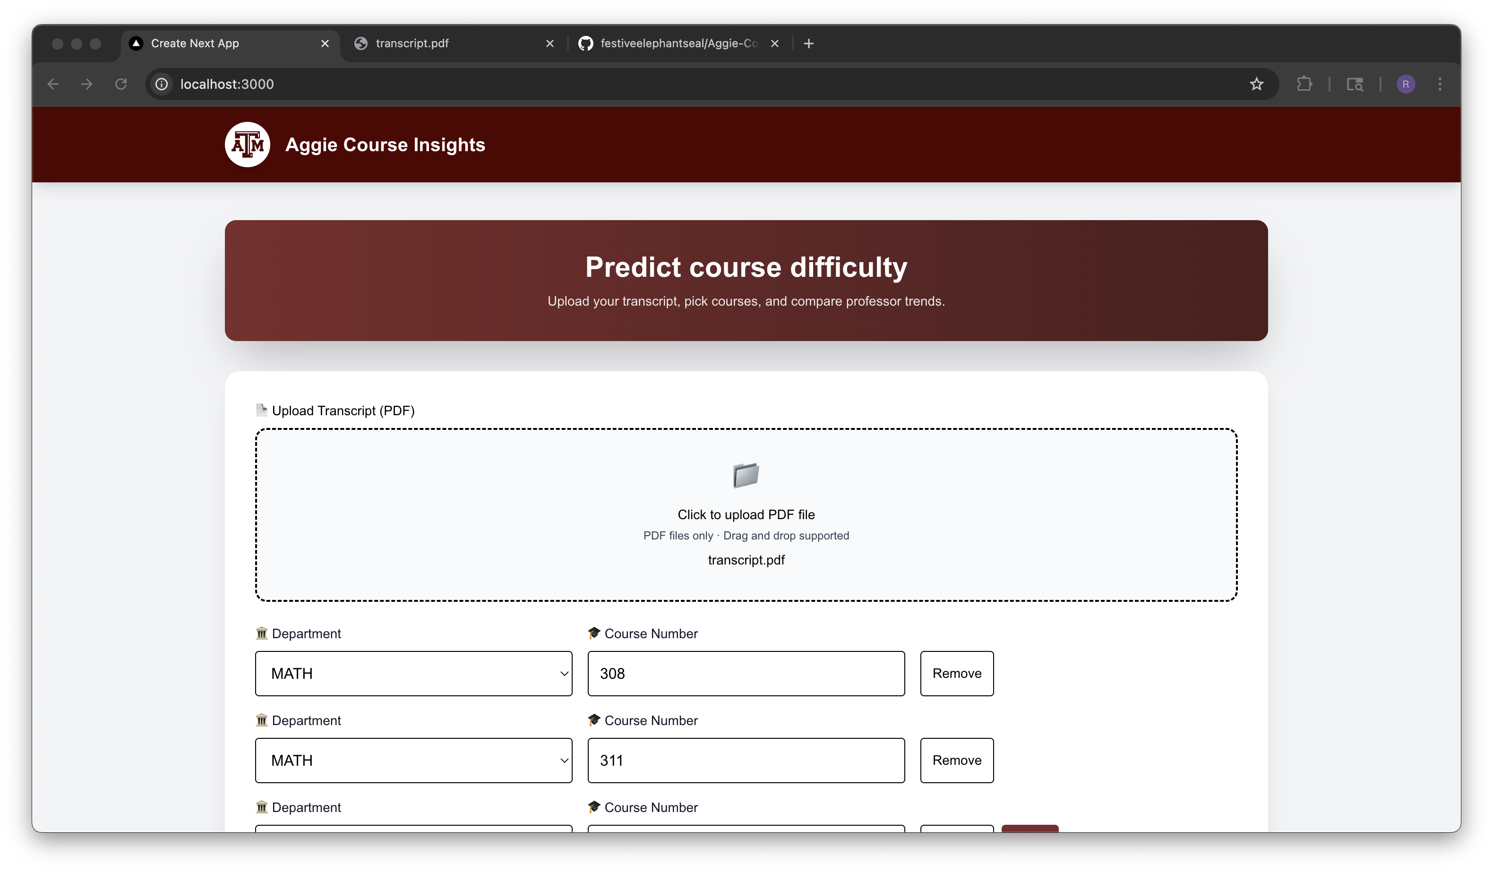Open a new tab with plus button

click(809, 43)
